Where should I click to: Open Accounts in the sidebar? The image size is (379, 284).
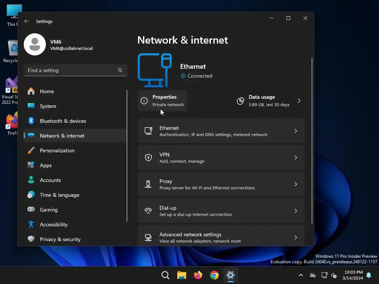click(x=75, y=180)
